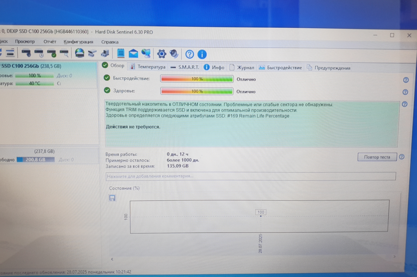The width and height of the screenshot is (417, 277).
Task: Click the disk with magnifier icon
Action: (x=64, y=53)
